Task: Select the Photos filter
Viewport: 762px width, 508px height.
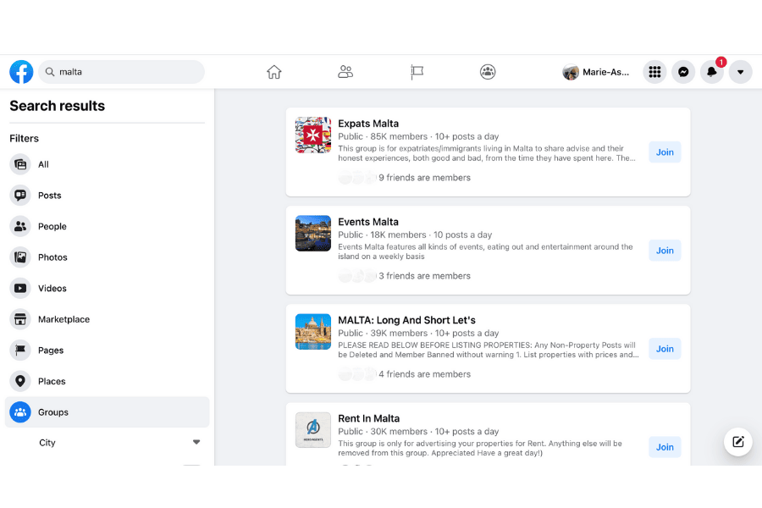Action: point(107,257)
